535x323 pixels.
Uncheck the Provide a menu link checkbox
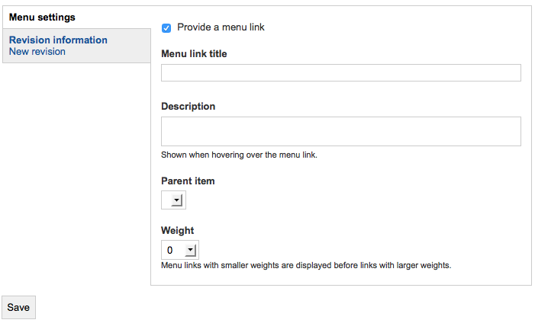pos(166,28)
